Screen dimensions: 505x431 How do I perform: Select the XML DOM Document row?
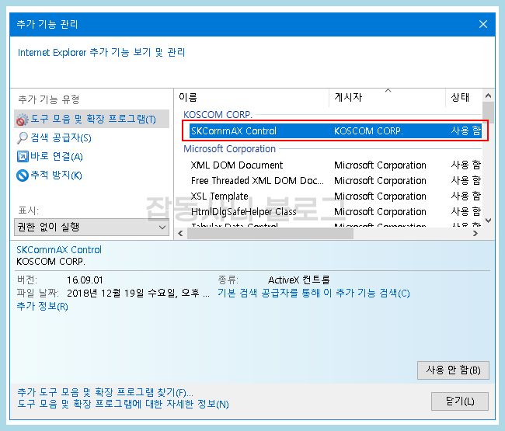coord(336,165)
